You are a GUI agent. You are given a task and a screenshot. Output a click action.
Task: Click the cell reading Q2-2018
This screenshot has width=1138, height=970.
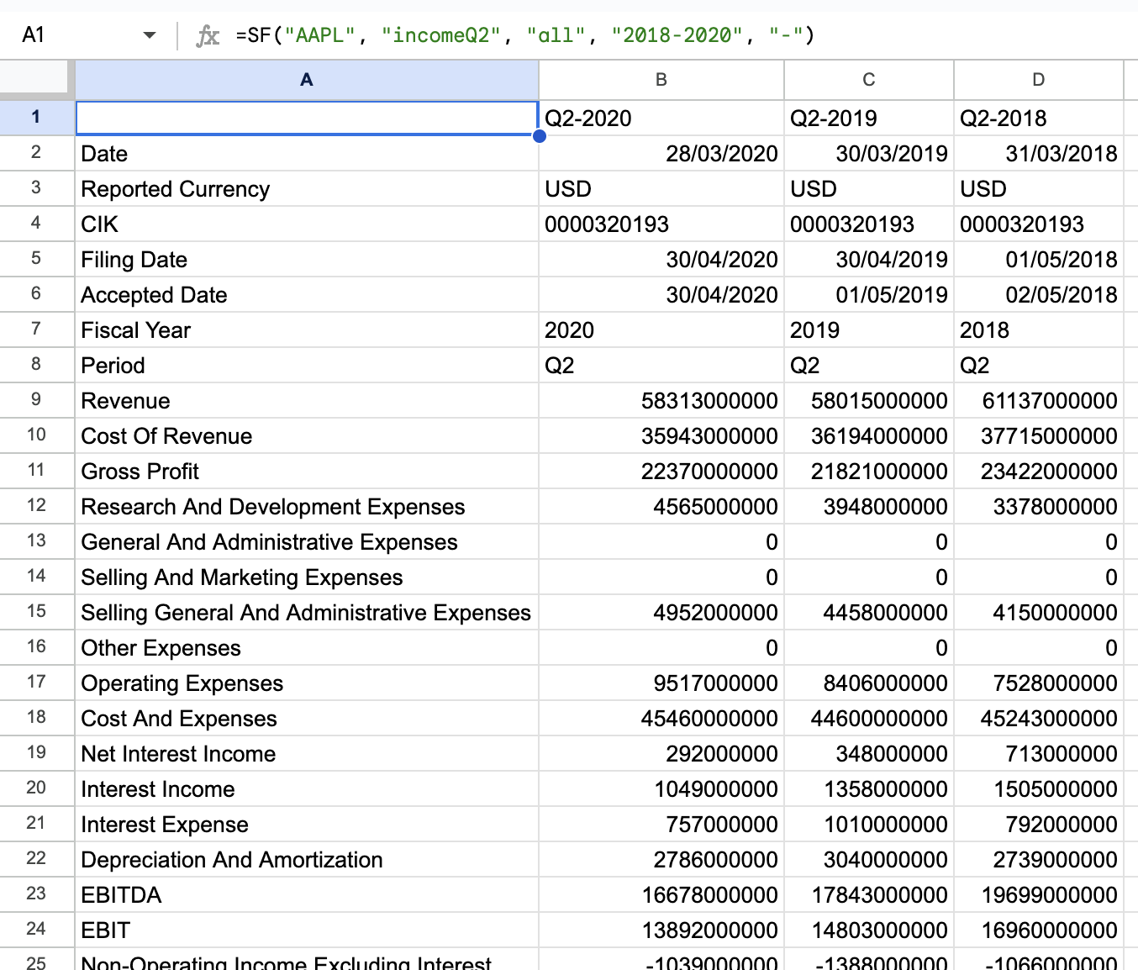(x=1039, y=118)
